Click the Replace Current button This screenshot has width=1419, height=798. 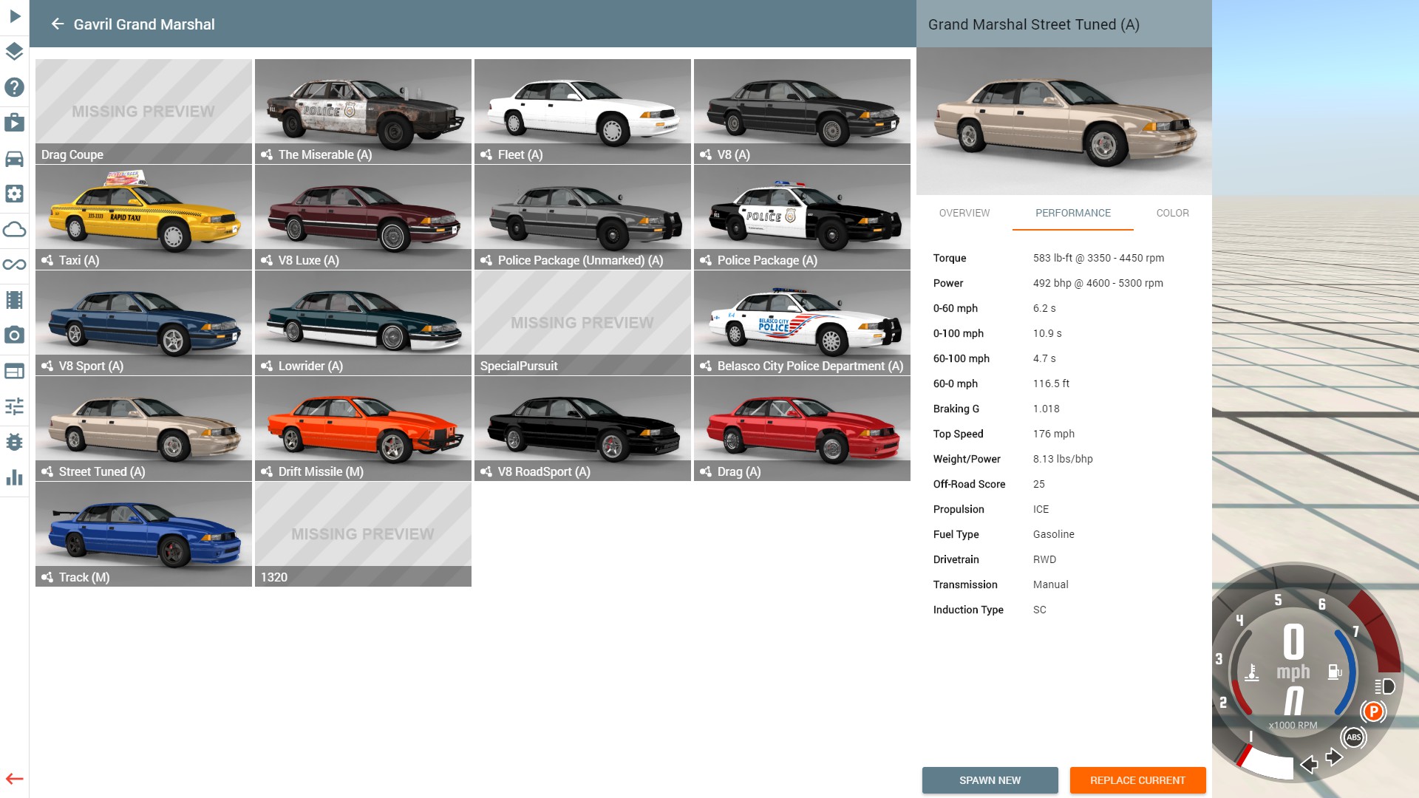1137,780
